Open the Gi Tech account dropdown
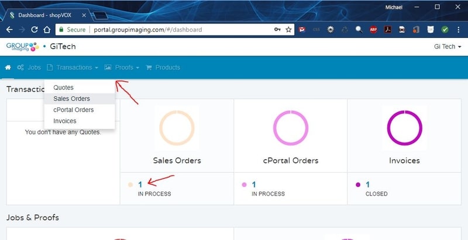The width and height of the screenshot is (468, 240). coord(448,47)
